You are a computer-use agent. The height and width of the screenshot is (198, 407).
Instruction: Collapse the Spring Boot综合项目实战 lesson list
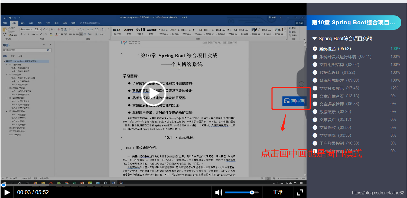point(314,39)
